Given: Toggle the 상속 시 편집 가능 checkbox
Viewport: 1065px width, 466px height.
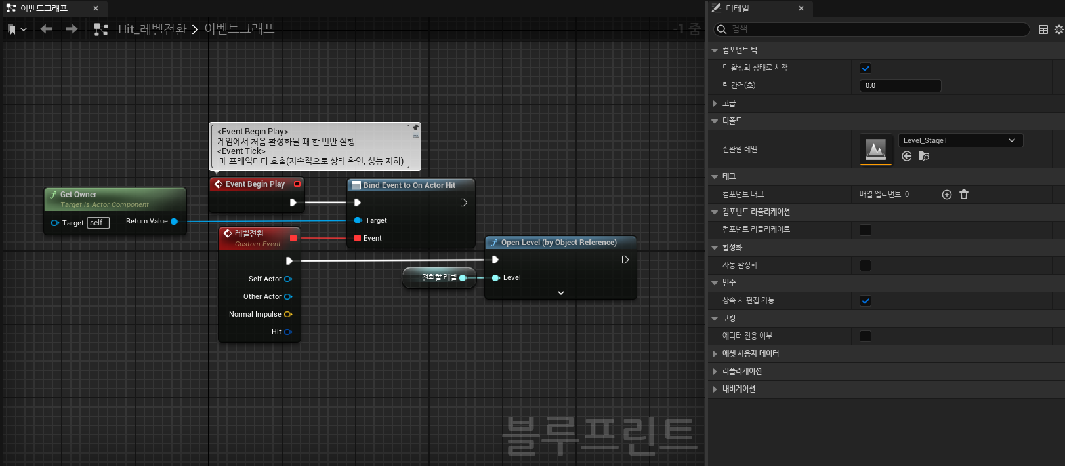Looking at the screenshot, I should point(866,301).
